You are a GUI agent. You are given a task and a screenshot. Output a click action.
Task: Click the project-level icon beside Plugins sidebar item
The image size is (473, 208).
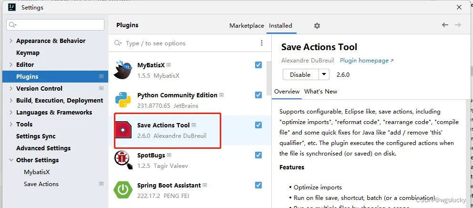pyautogui.click(x=102, y=77)
